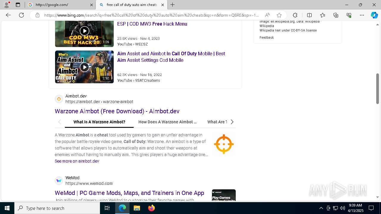
Task: Click the address bar URL
Action: click(151, 15)
